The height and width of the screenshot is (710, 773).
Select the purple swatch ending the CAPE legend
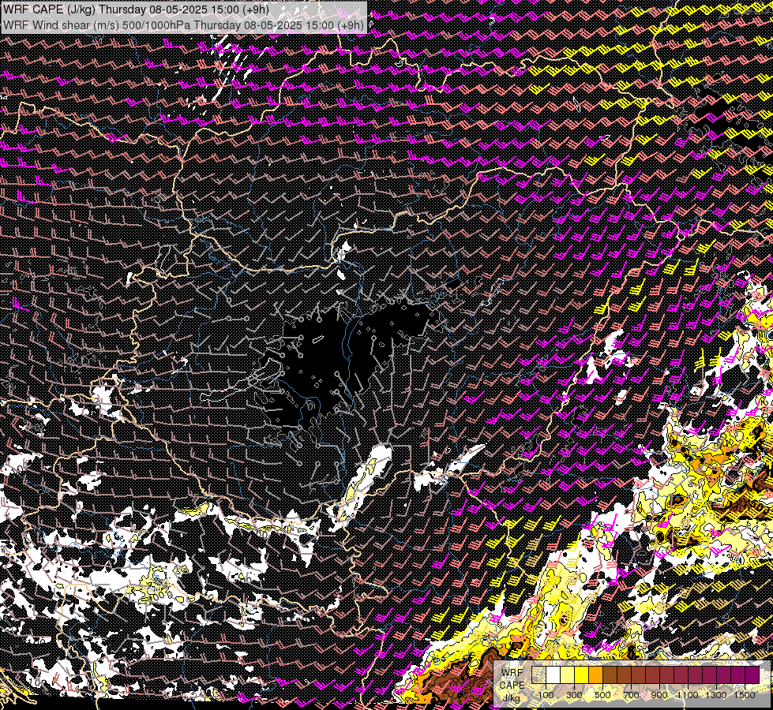[752, 674]
